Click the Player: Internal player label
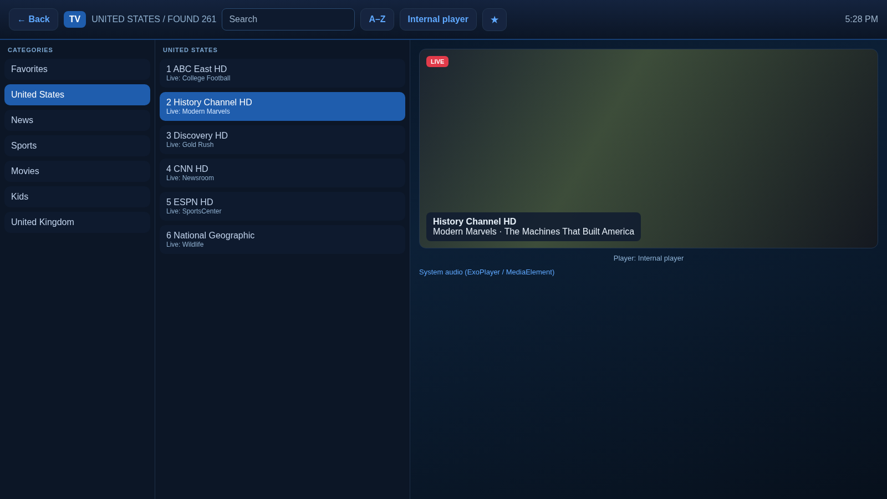 point(649,258)
